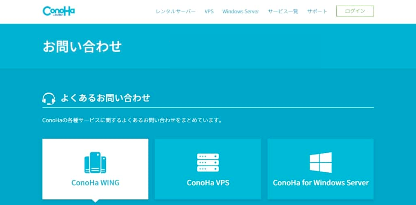This screenshot has width=416, height=205.
Task: Open サービス一覧 in the header
Action: pos(283,11)
